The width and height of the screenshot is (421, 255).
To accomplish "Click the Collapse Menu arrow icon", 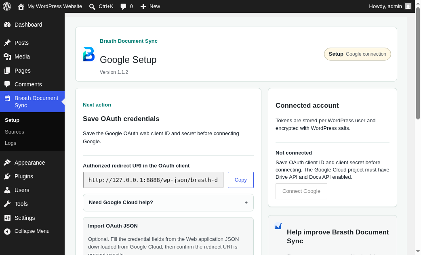I will coord(7,231).
